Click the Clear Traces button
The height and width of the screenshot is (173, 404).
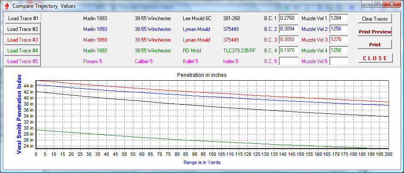(374, 19)
